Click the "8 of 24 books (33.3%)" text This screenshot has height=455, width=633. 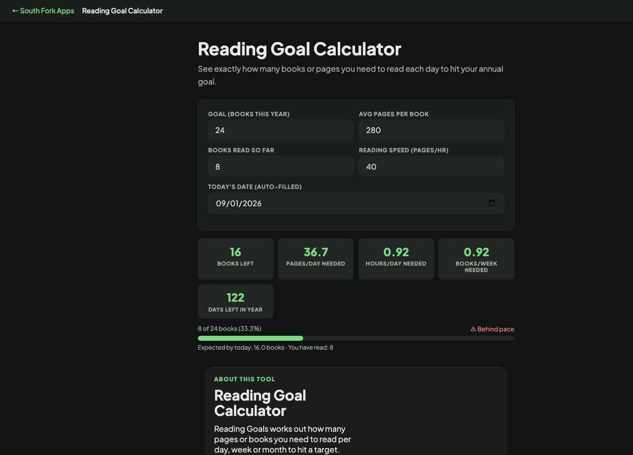(x=229, y=328)
